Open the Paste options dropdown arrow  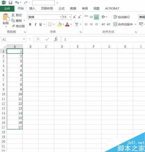[6, 27]
